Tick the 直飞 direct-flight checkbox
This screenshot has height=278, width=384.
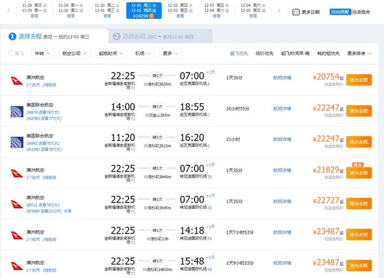tap(11, 53)
